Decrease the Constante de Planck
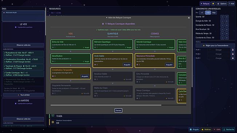Image resolution: width=237 pixels, height=133 pixels. pyautogui.click(x=222, y=25)
